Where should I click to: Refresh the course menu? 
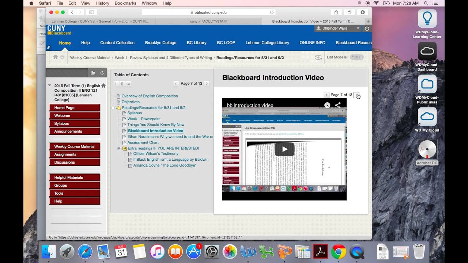(x=102, y=73)
